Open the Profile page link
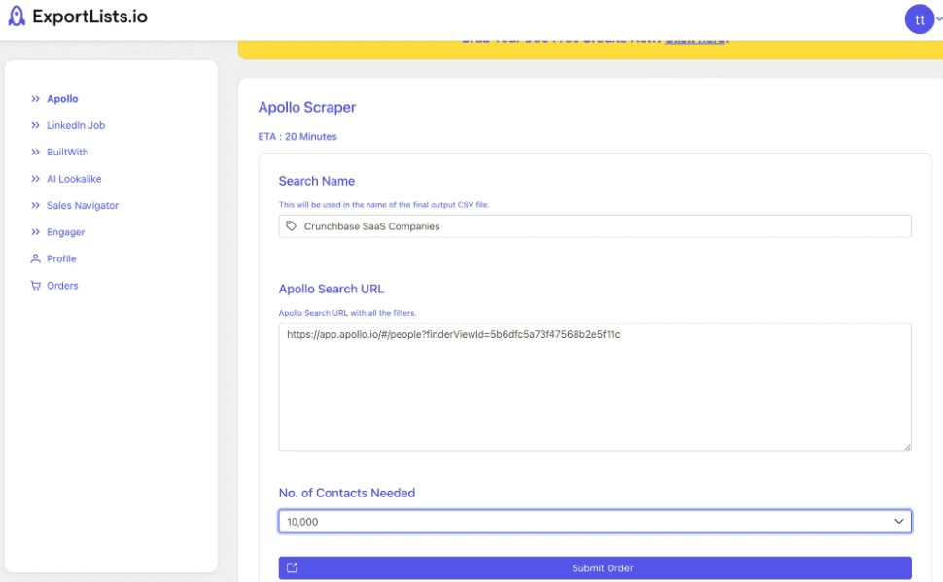The width and height of the screenshot is (943, 582). pyautogui.click(x=61, y=258)
